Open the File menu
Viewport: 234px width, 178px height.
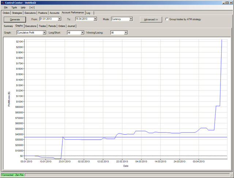tap(6, 7)
